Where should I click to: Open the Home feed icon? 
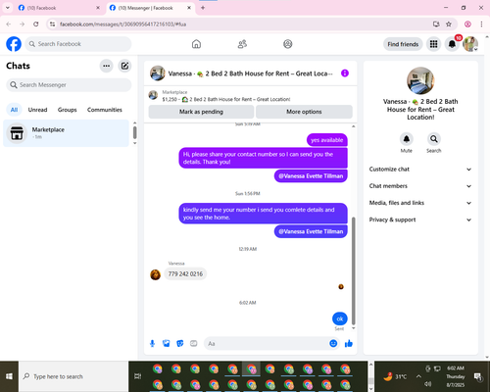tap(196, 44)
